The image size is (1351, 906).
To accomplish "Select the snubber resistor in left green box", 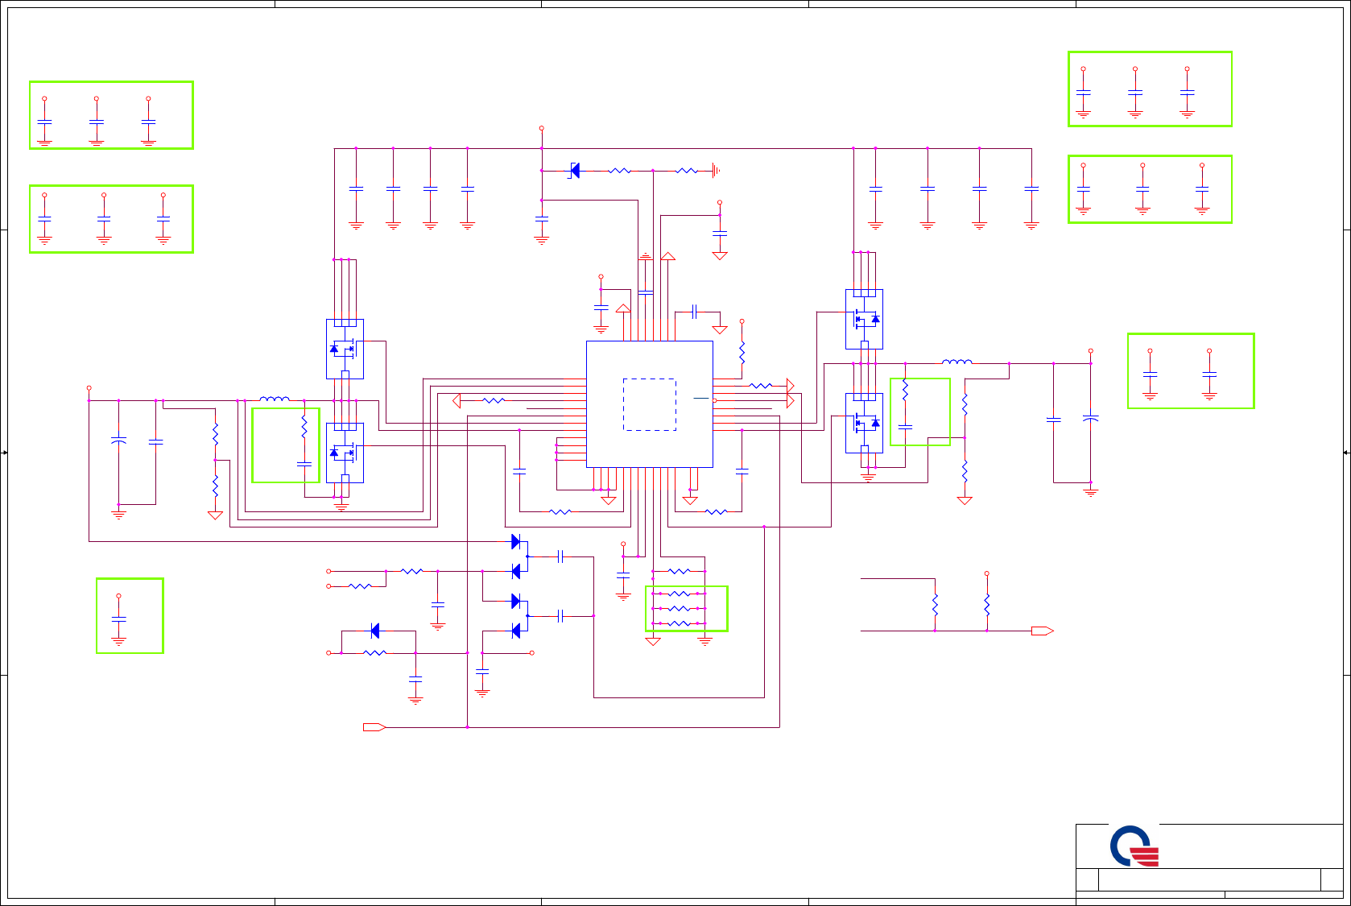I will click(304, 426).
